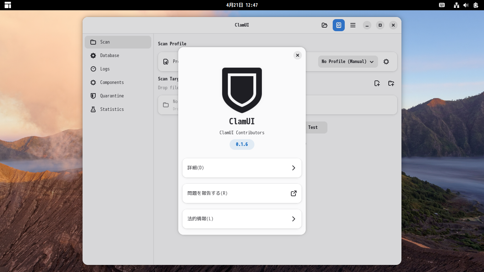
Task: Click the Scan Profile heading
Action: (x=172, y=44)
